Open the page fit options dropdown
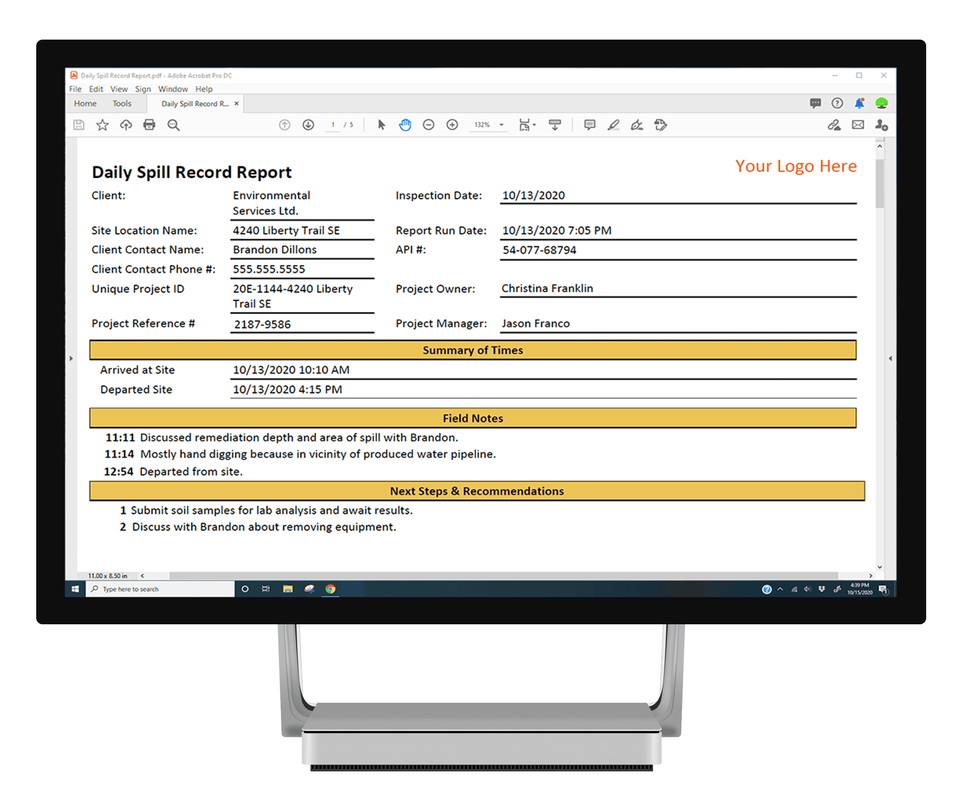962x811 pixels. coord(527,124)
